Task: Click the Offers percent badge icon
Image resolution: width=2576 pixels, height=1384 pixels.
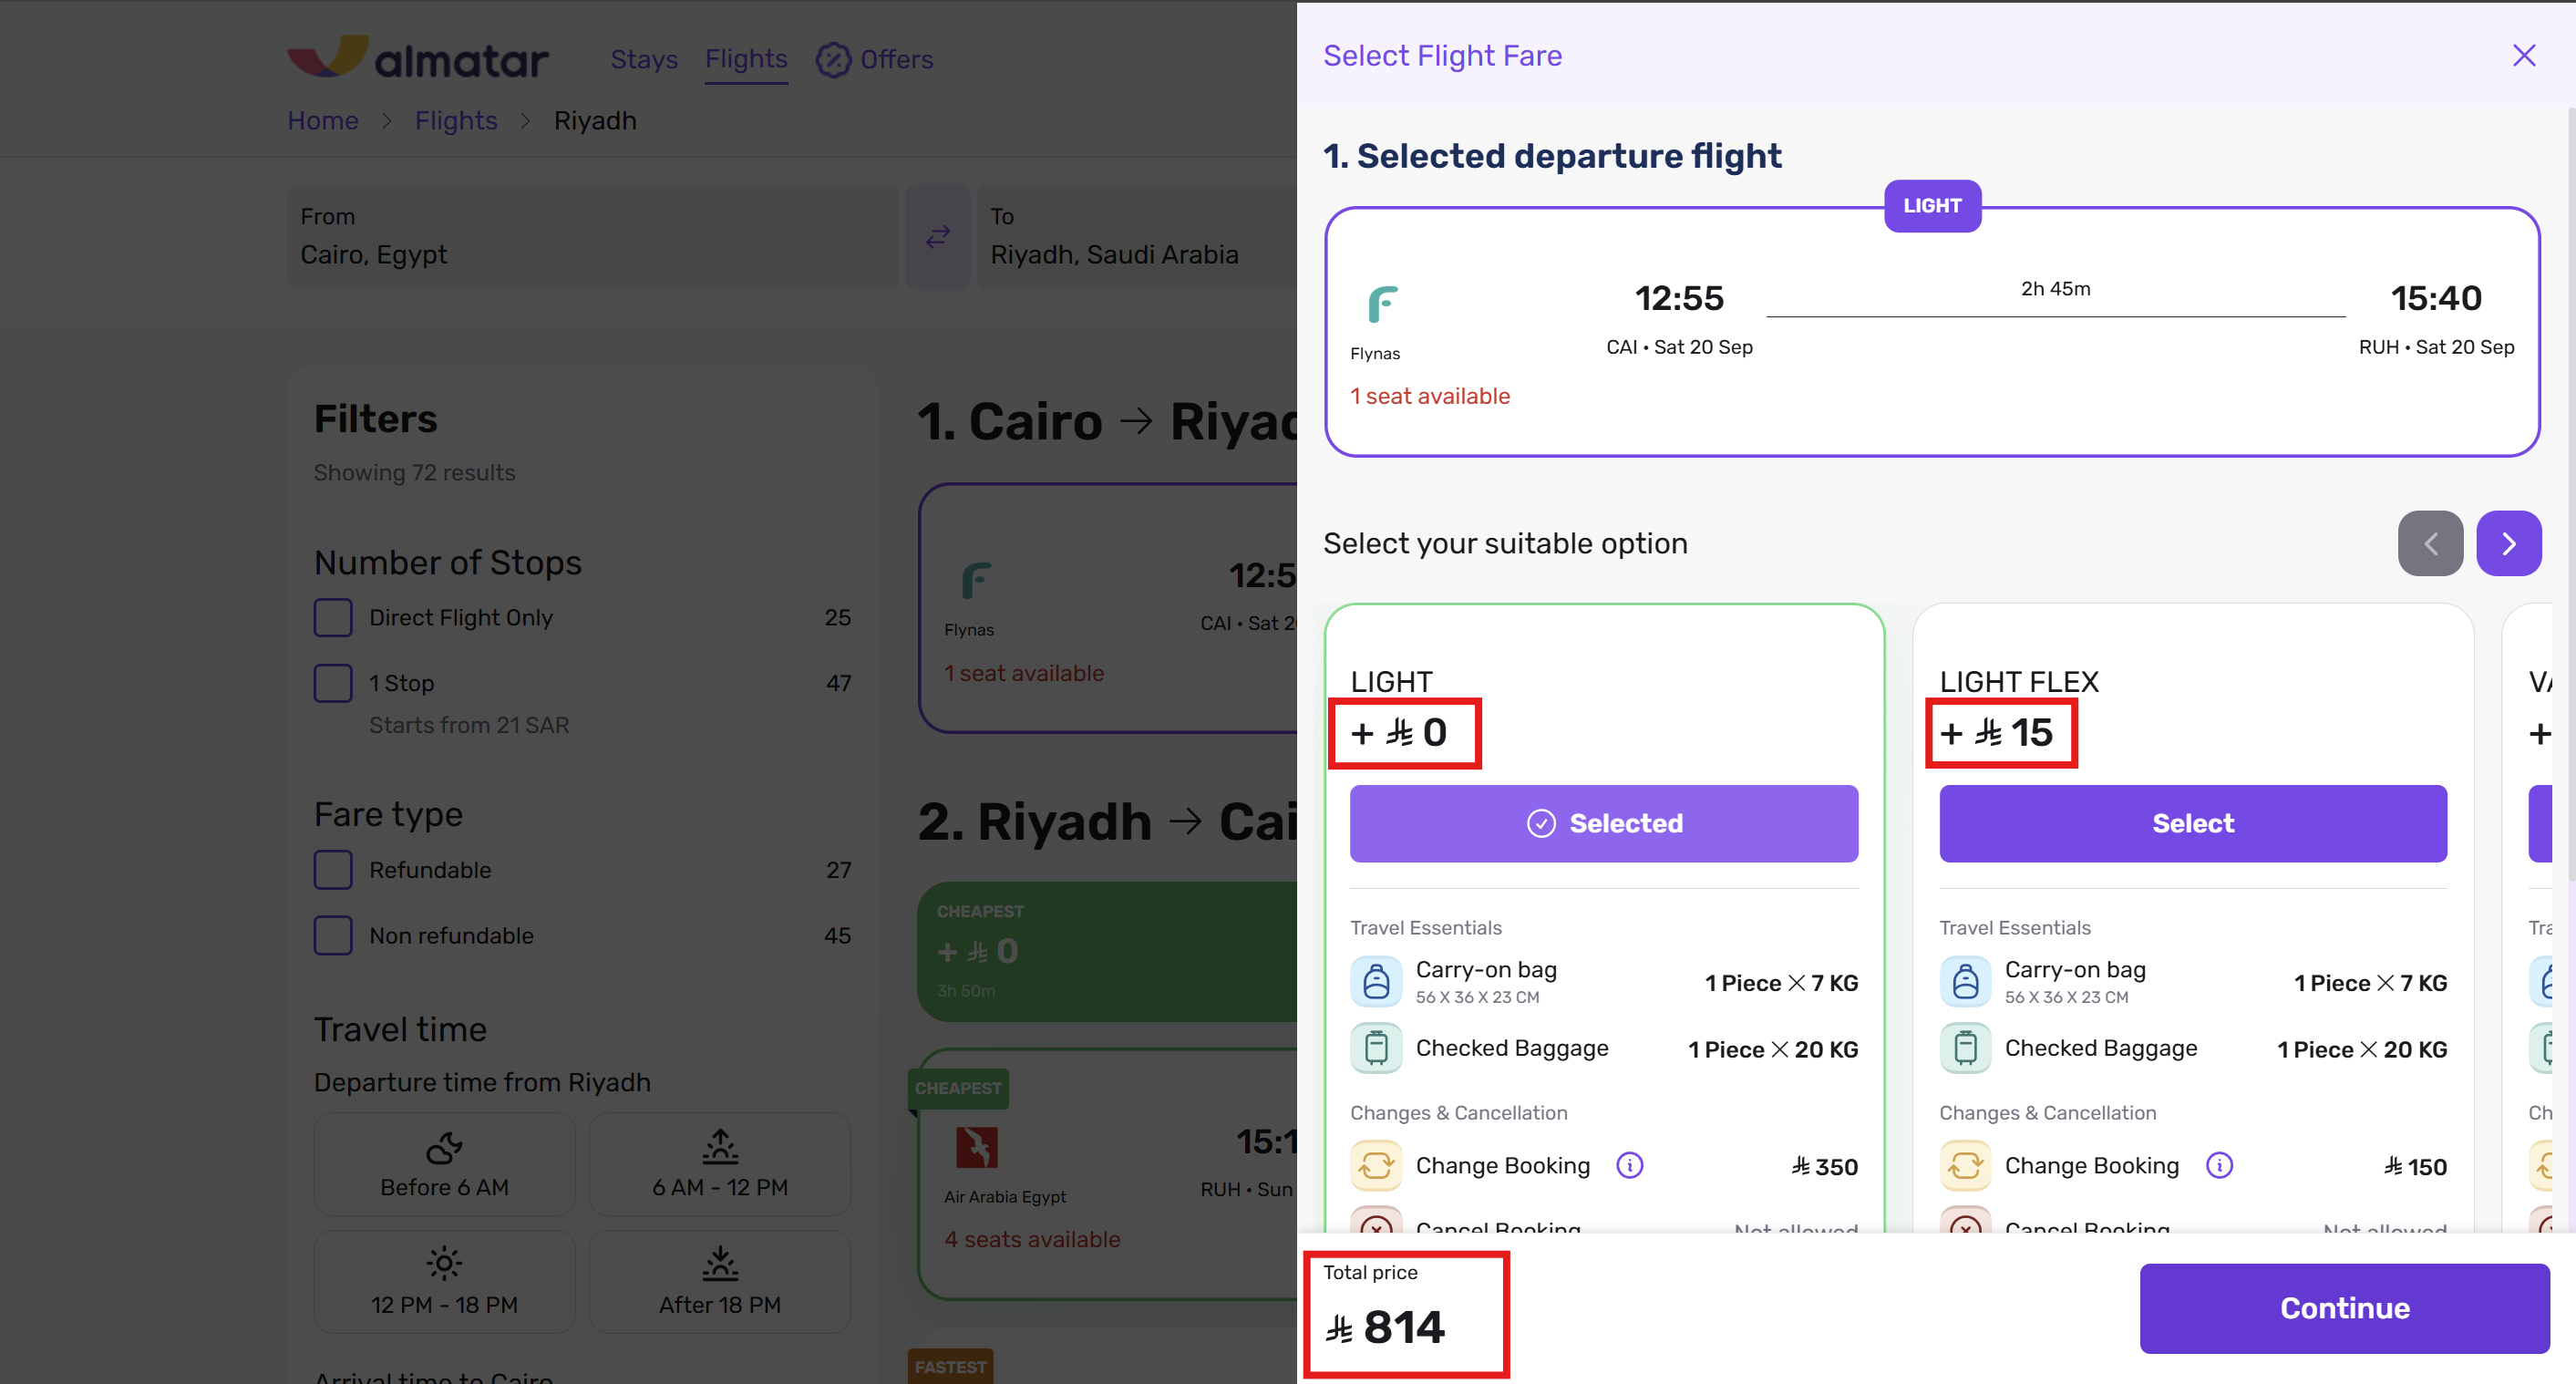Action: [833, 60]
